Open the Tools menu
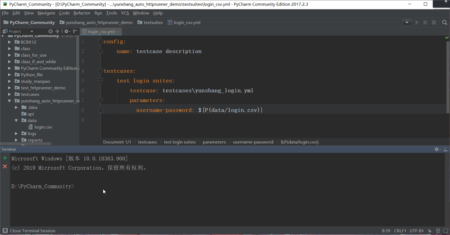The image size is (450, 235). click(x=111, y=13)
